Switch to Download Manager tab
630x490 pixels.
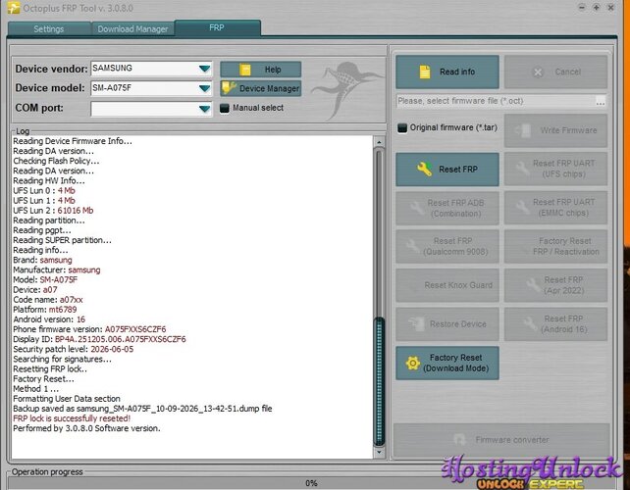coord(133,28)
